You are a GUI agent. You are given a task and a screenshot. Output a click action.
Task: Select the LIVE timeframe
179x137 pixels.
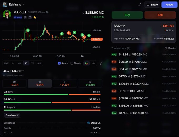coord(6,63)
